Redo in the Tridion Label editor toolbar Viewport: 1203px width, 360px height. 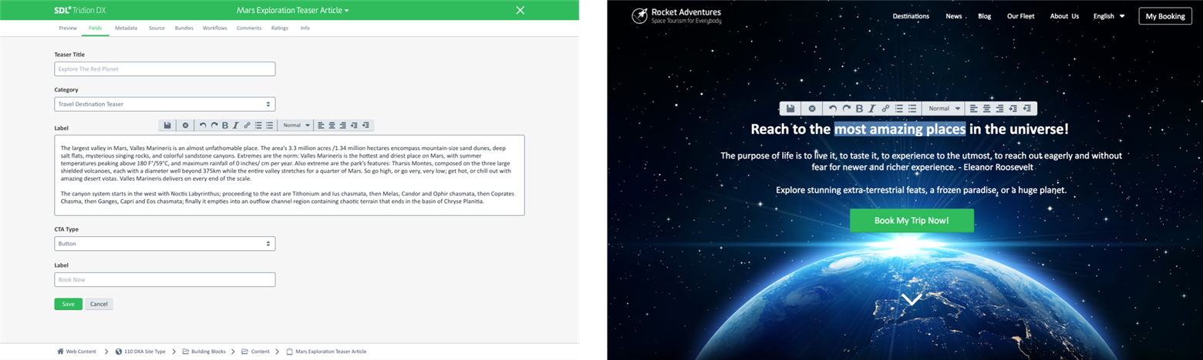[214, 125]
